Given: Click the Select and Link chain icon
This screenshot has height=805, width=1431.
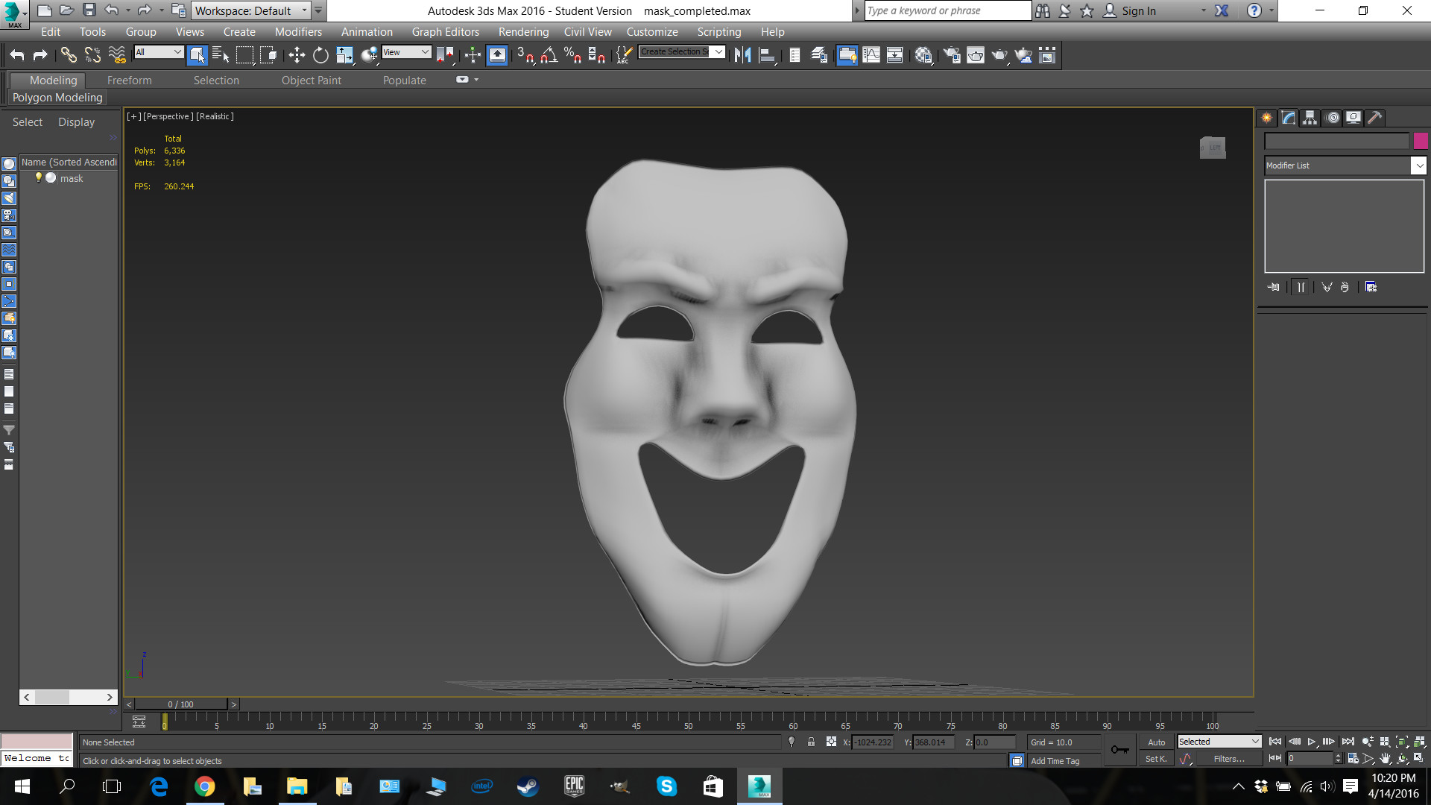Looking at the screenshot, I should pyautogui.click(x=68, y=55).
